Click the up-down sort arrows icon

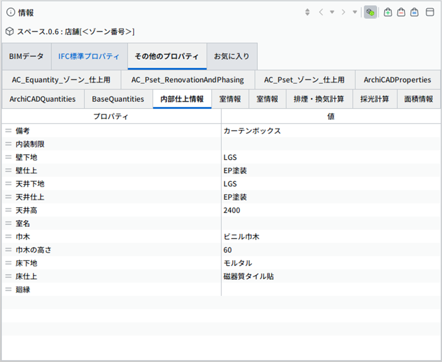tap(307, 12)
